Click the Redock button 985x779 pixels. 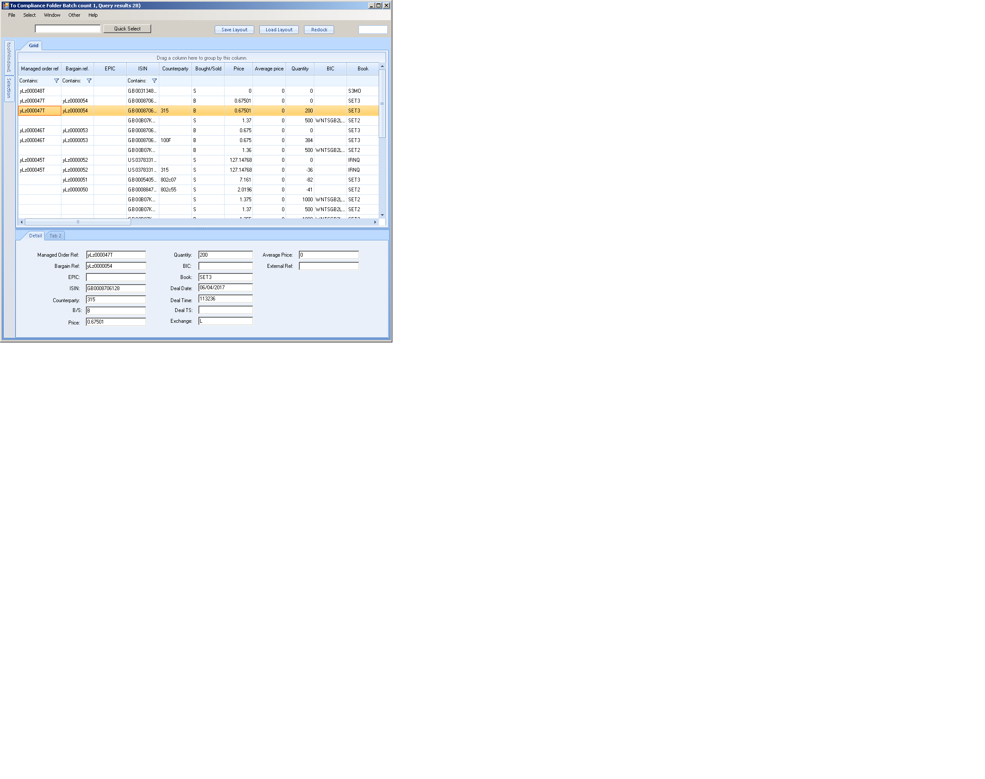pyautogui.click(x=319, y=30)
